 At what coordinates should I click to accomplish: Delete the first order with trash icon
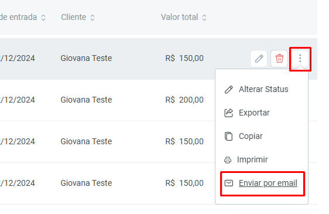tap(279, 59)
